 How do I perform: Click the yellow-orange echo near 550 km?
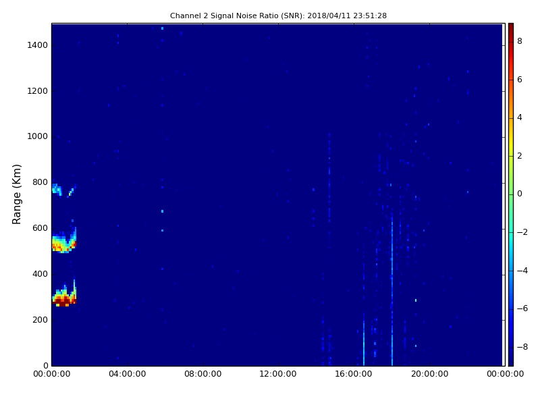64,244
